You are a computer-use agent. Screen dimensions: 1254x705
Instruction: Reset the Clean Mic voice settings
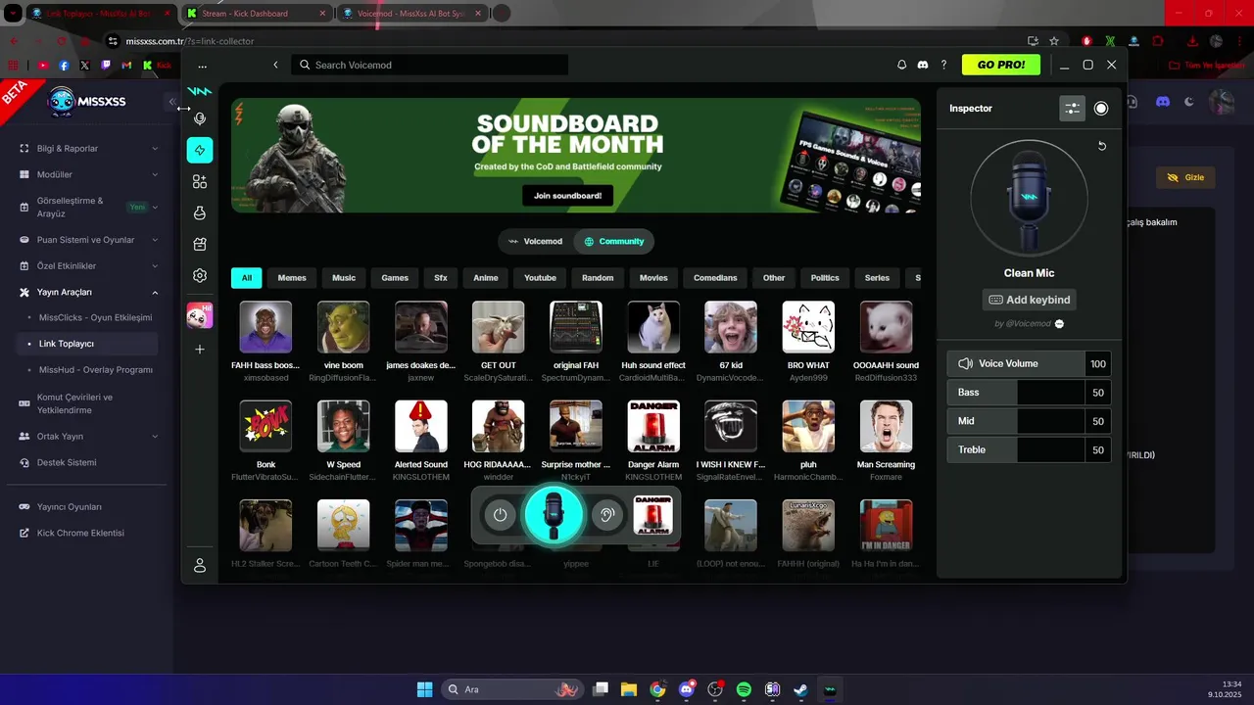[x=1101, y=146]
